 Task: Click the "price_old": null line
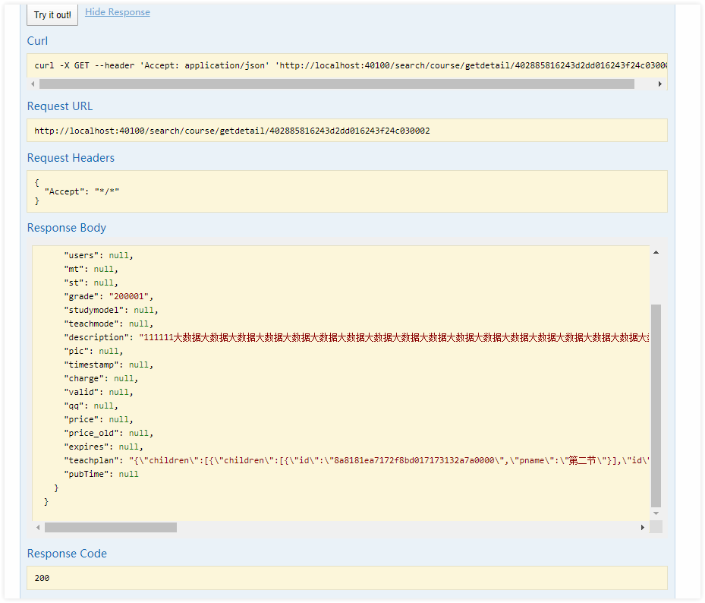109,434
